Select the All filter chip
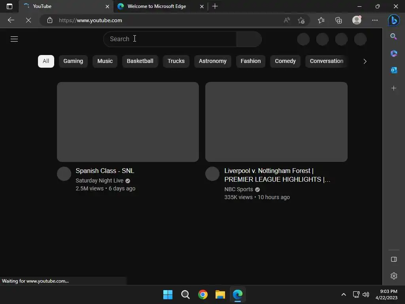Viewport: 405px width, 304px height. click(x=46, y=61)
